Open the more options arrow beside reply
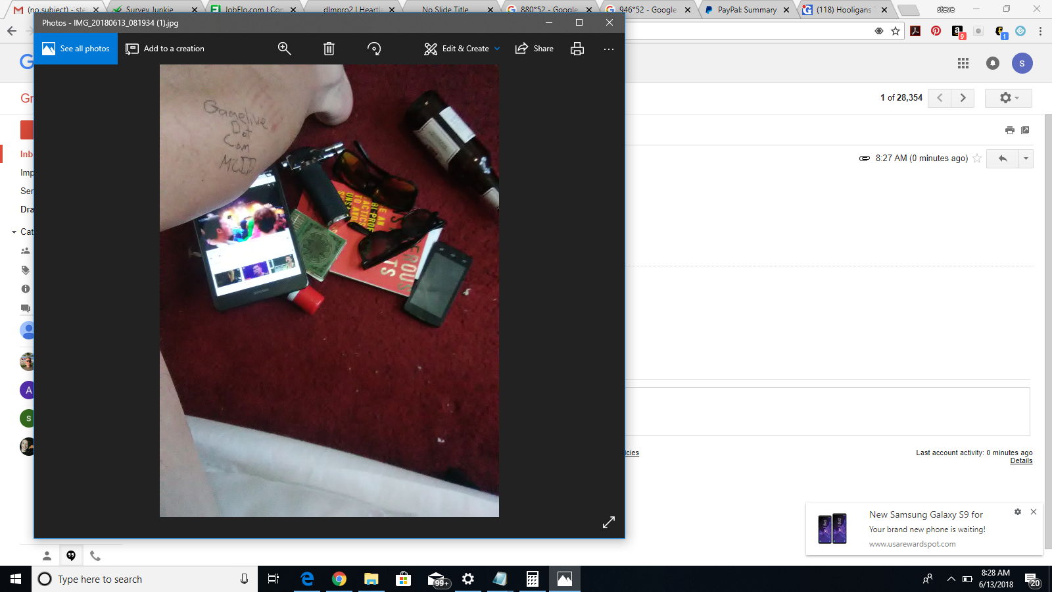 point(1026,159)
